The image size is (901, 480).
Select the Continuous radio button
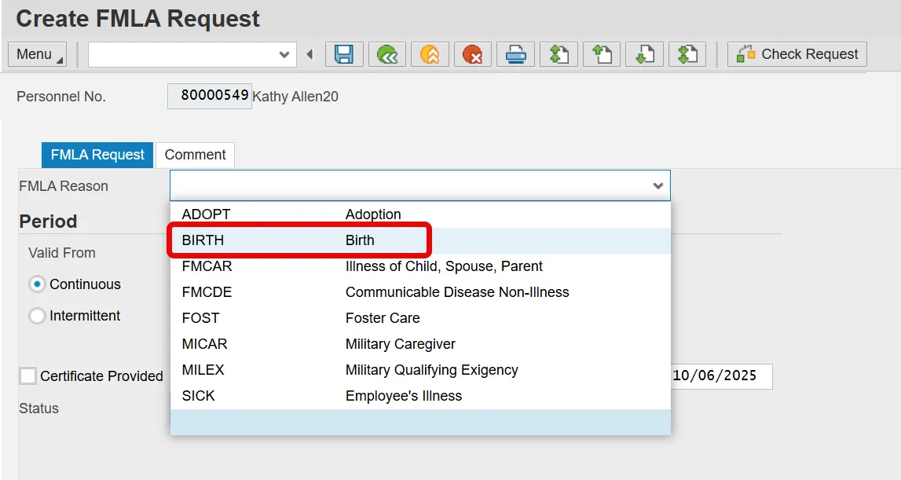coord(37,284)
